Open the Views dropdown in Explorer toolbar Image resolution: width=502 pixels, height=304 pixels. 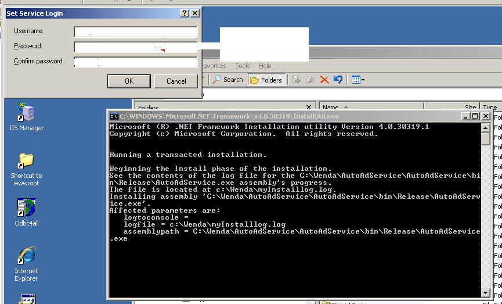coord(358,80)
